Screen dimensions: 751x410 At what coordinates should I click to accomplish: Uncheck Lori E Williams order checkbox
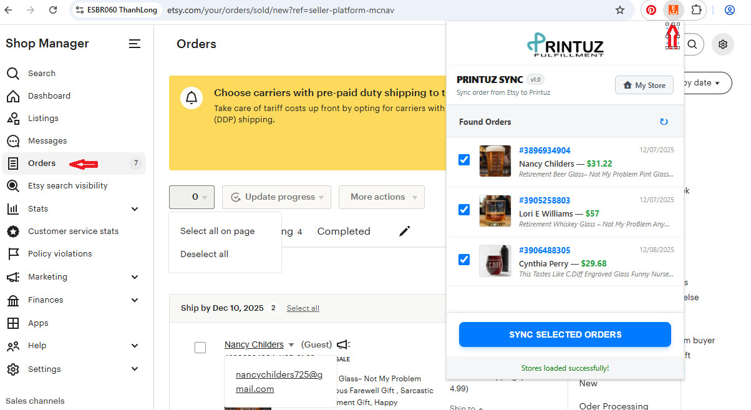(464, 210)
